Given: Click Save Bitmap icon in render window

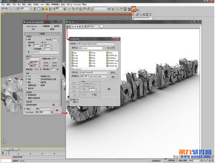Looking at the screenshot, I should (x=67, y=26).
